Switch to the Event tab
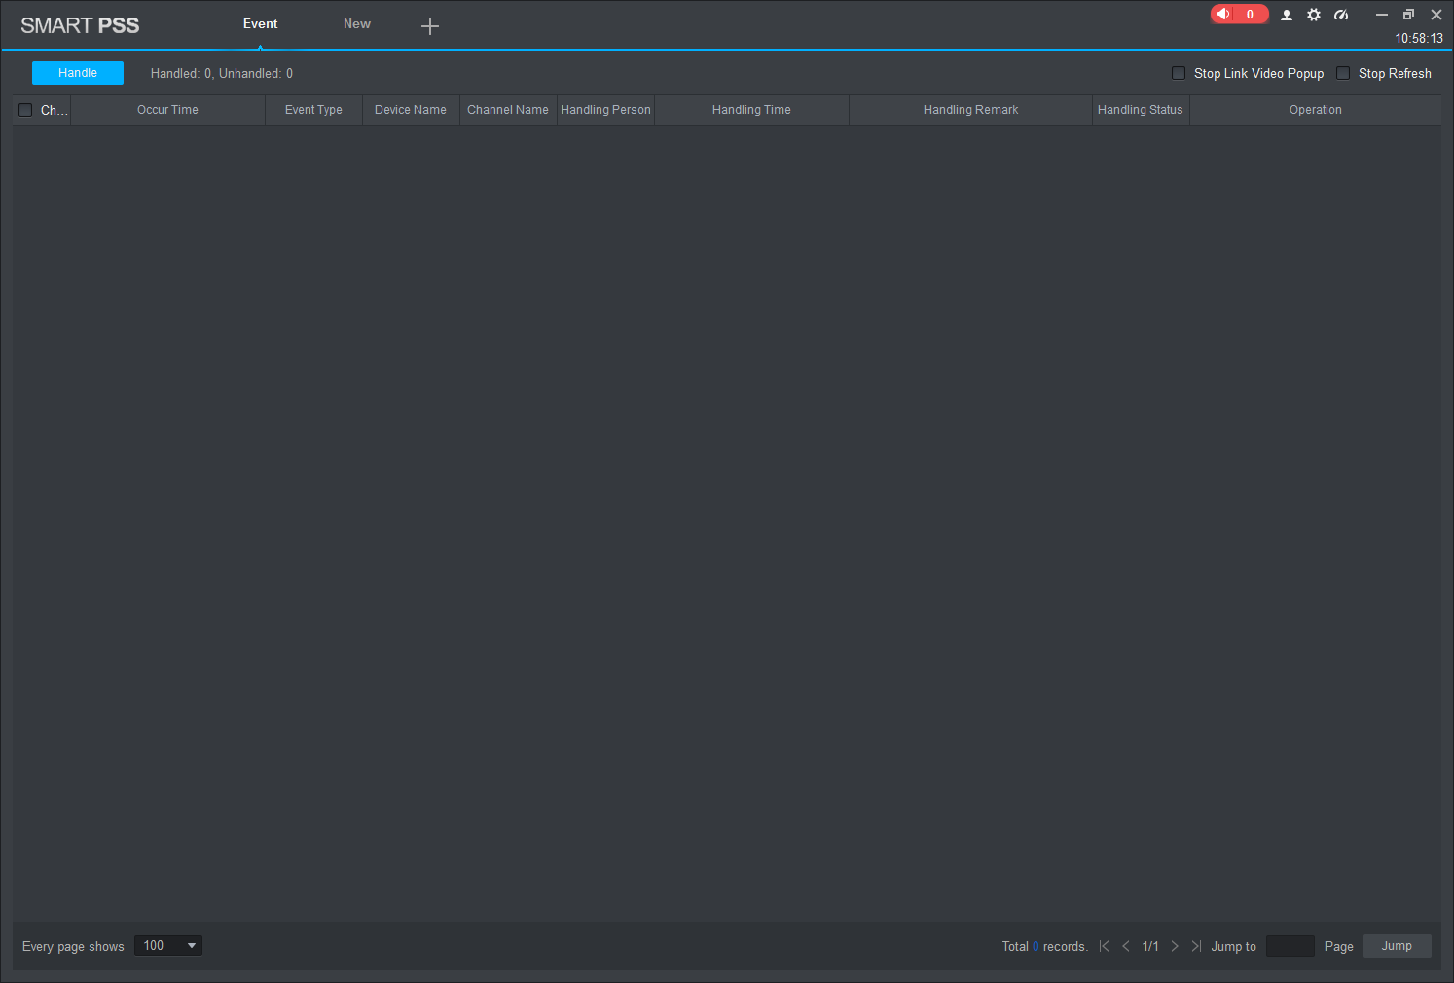1454x983 pixels. 260,24
